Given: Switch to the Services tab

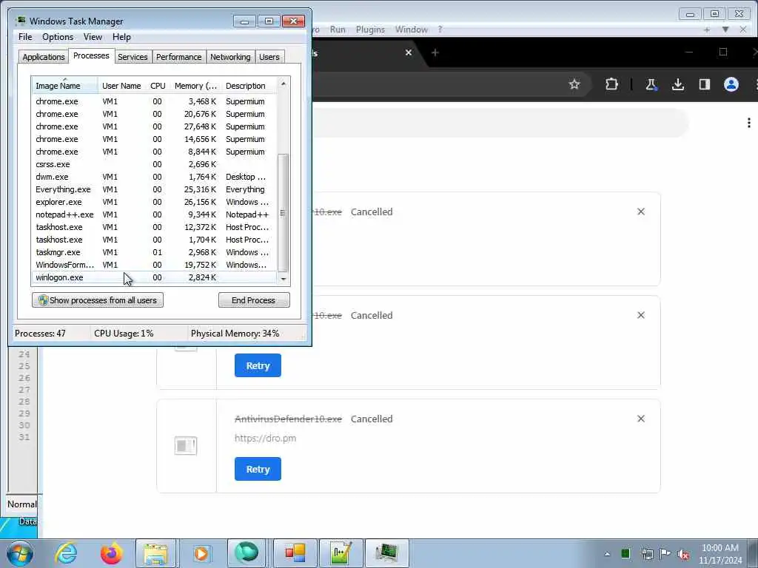Looking at the screenshot, I should point(133,57).
